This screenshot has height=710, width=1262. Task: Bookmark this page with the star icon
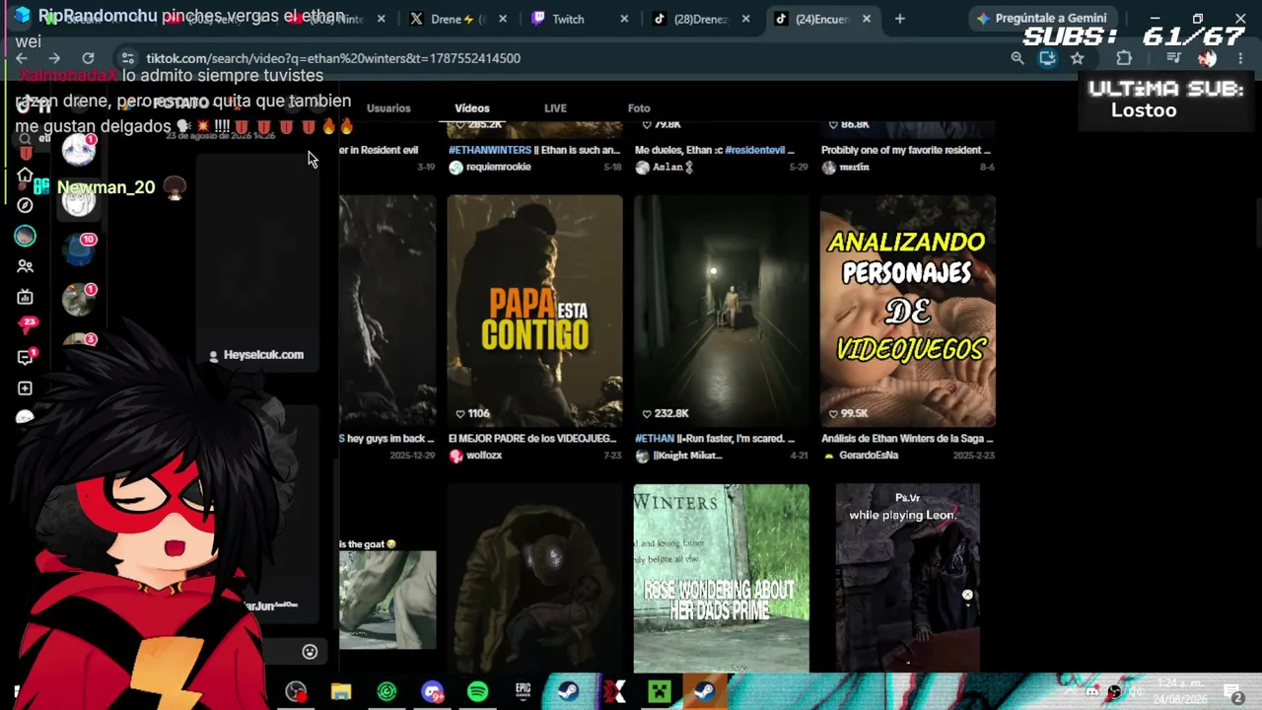(1078, 58)
